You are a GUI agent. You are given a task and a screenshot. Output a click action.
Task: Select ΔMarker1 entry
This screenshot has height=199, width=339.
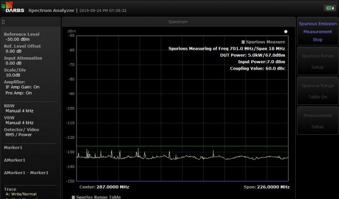pos(14,160)
